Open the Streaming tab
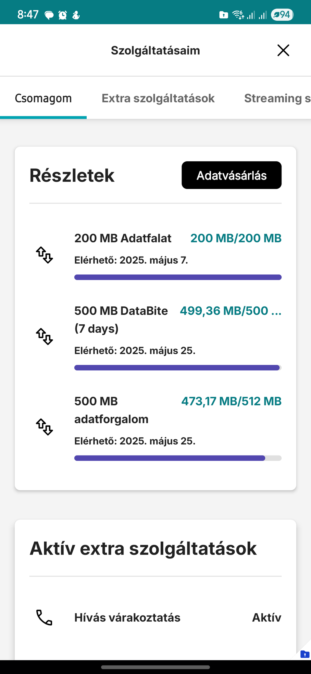The width and height of the screenshot is (311, 674). tap(277, 98)
